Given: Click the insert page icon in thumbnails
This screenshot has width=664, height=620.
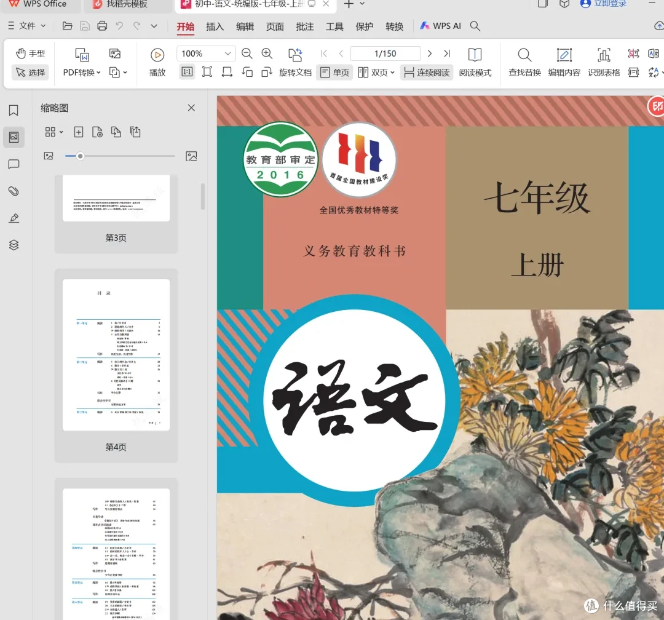Looking at the screenshot, I should pos(78,132).
